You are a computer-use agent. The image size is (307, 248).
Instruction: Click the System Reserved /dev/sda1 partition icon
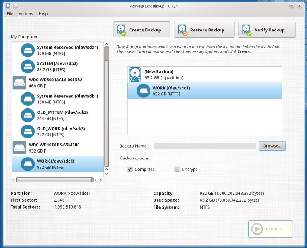pos(28,50)
